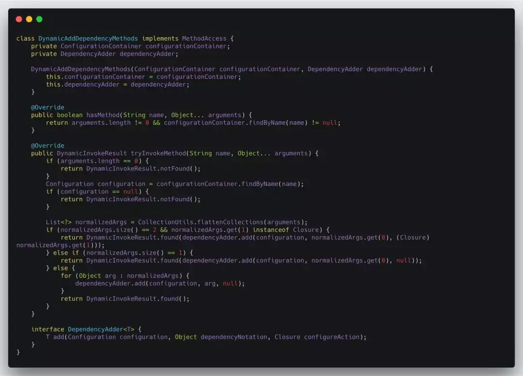Click the green maximize window dot
The height and width of the screenshot is (376, 523).
tap(39, 19)
